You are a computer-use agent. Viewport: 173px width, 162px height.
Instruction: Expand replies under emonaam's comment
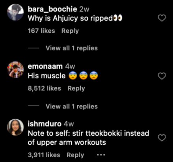(72, 106)
